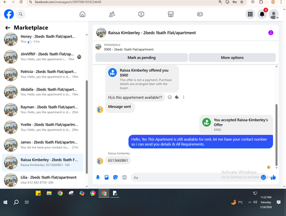Image resolution: width=286 pixels, height=216 pixels.
Task: Open the Marketplace storefront icon
Action: click(170, 14)
